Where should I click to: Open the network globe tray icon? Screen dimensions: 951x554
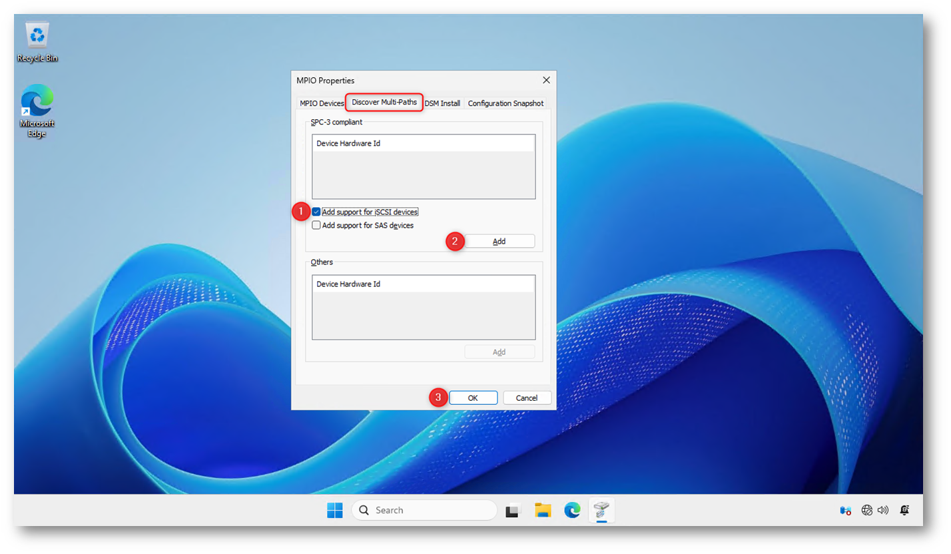point(866,510)
